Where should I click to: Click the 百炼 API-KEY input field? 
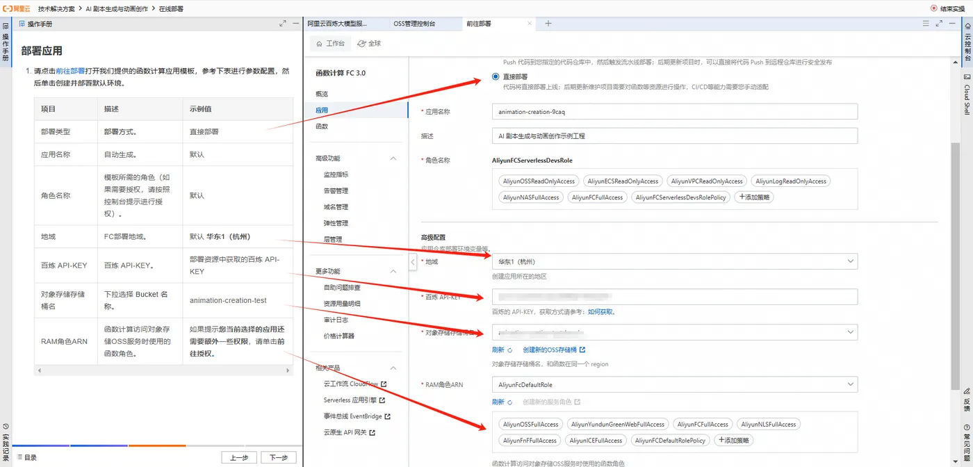point(675,297)
